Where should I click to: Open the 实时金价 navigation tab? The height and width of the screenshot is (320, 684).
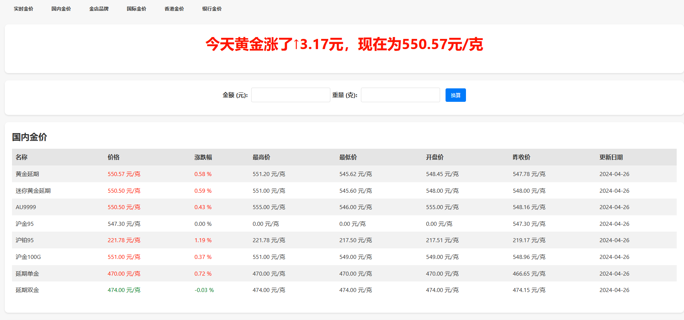click(23, 9)
